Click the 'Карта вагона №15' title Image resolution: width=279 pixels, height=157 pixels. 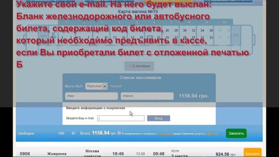pyautogui.click(x=138, y=12)
